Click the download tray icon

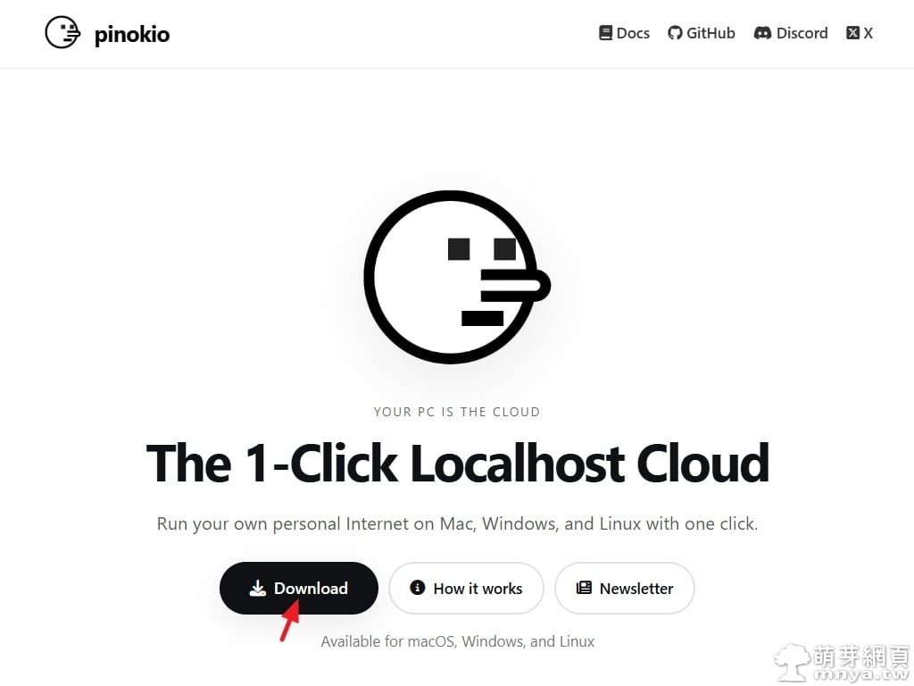pos(258,588)
